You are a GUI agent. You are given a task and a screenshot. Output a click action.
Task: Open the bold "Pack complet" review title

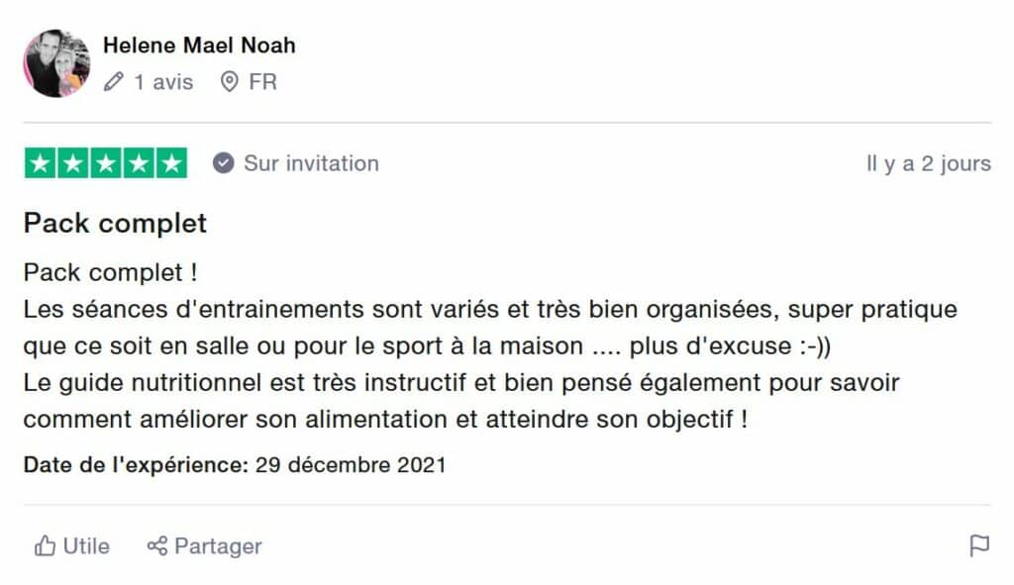pyautogui.click(x=115, y=223)
